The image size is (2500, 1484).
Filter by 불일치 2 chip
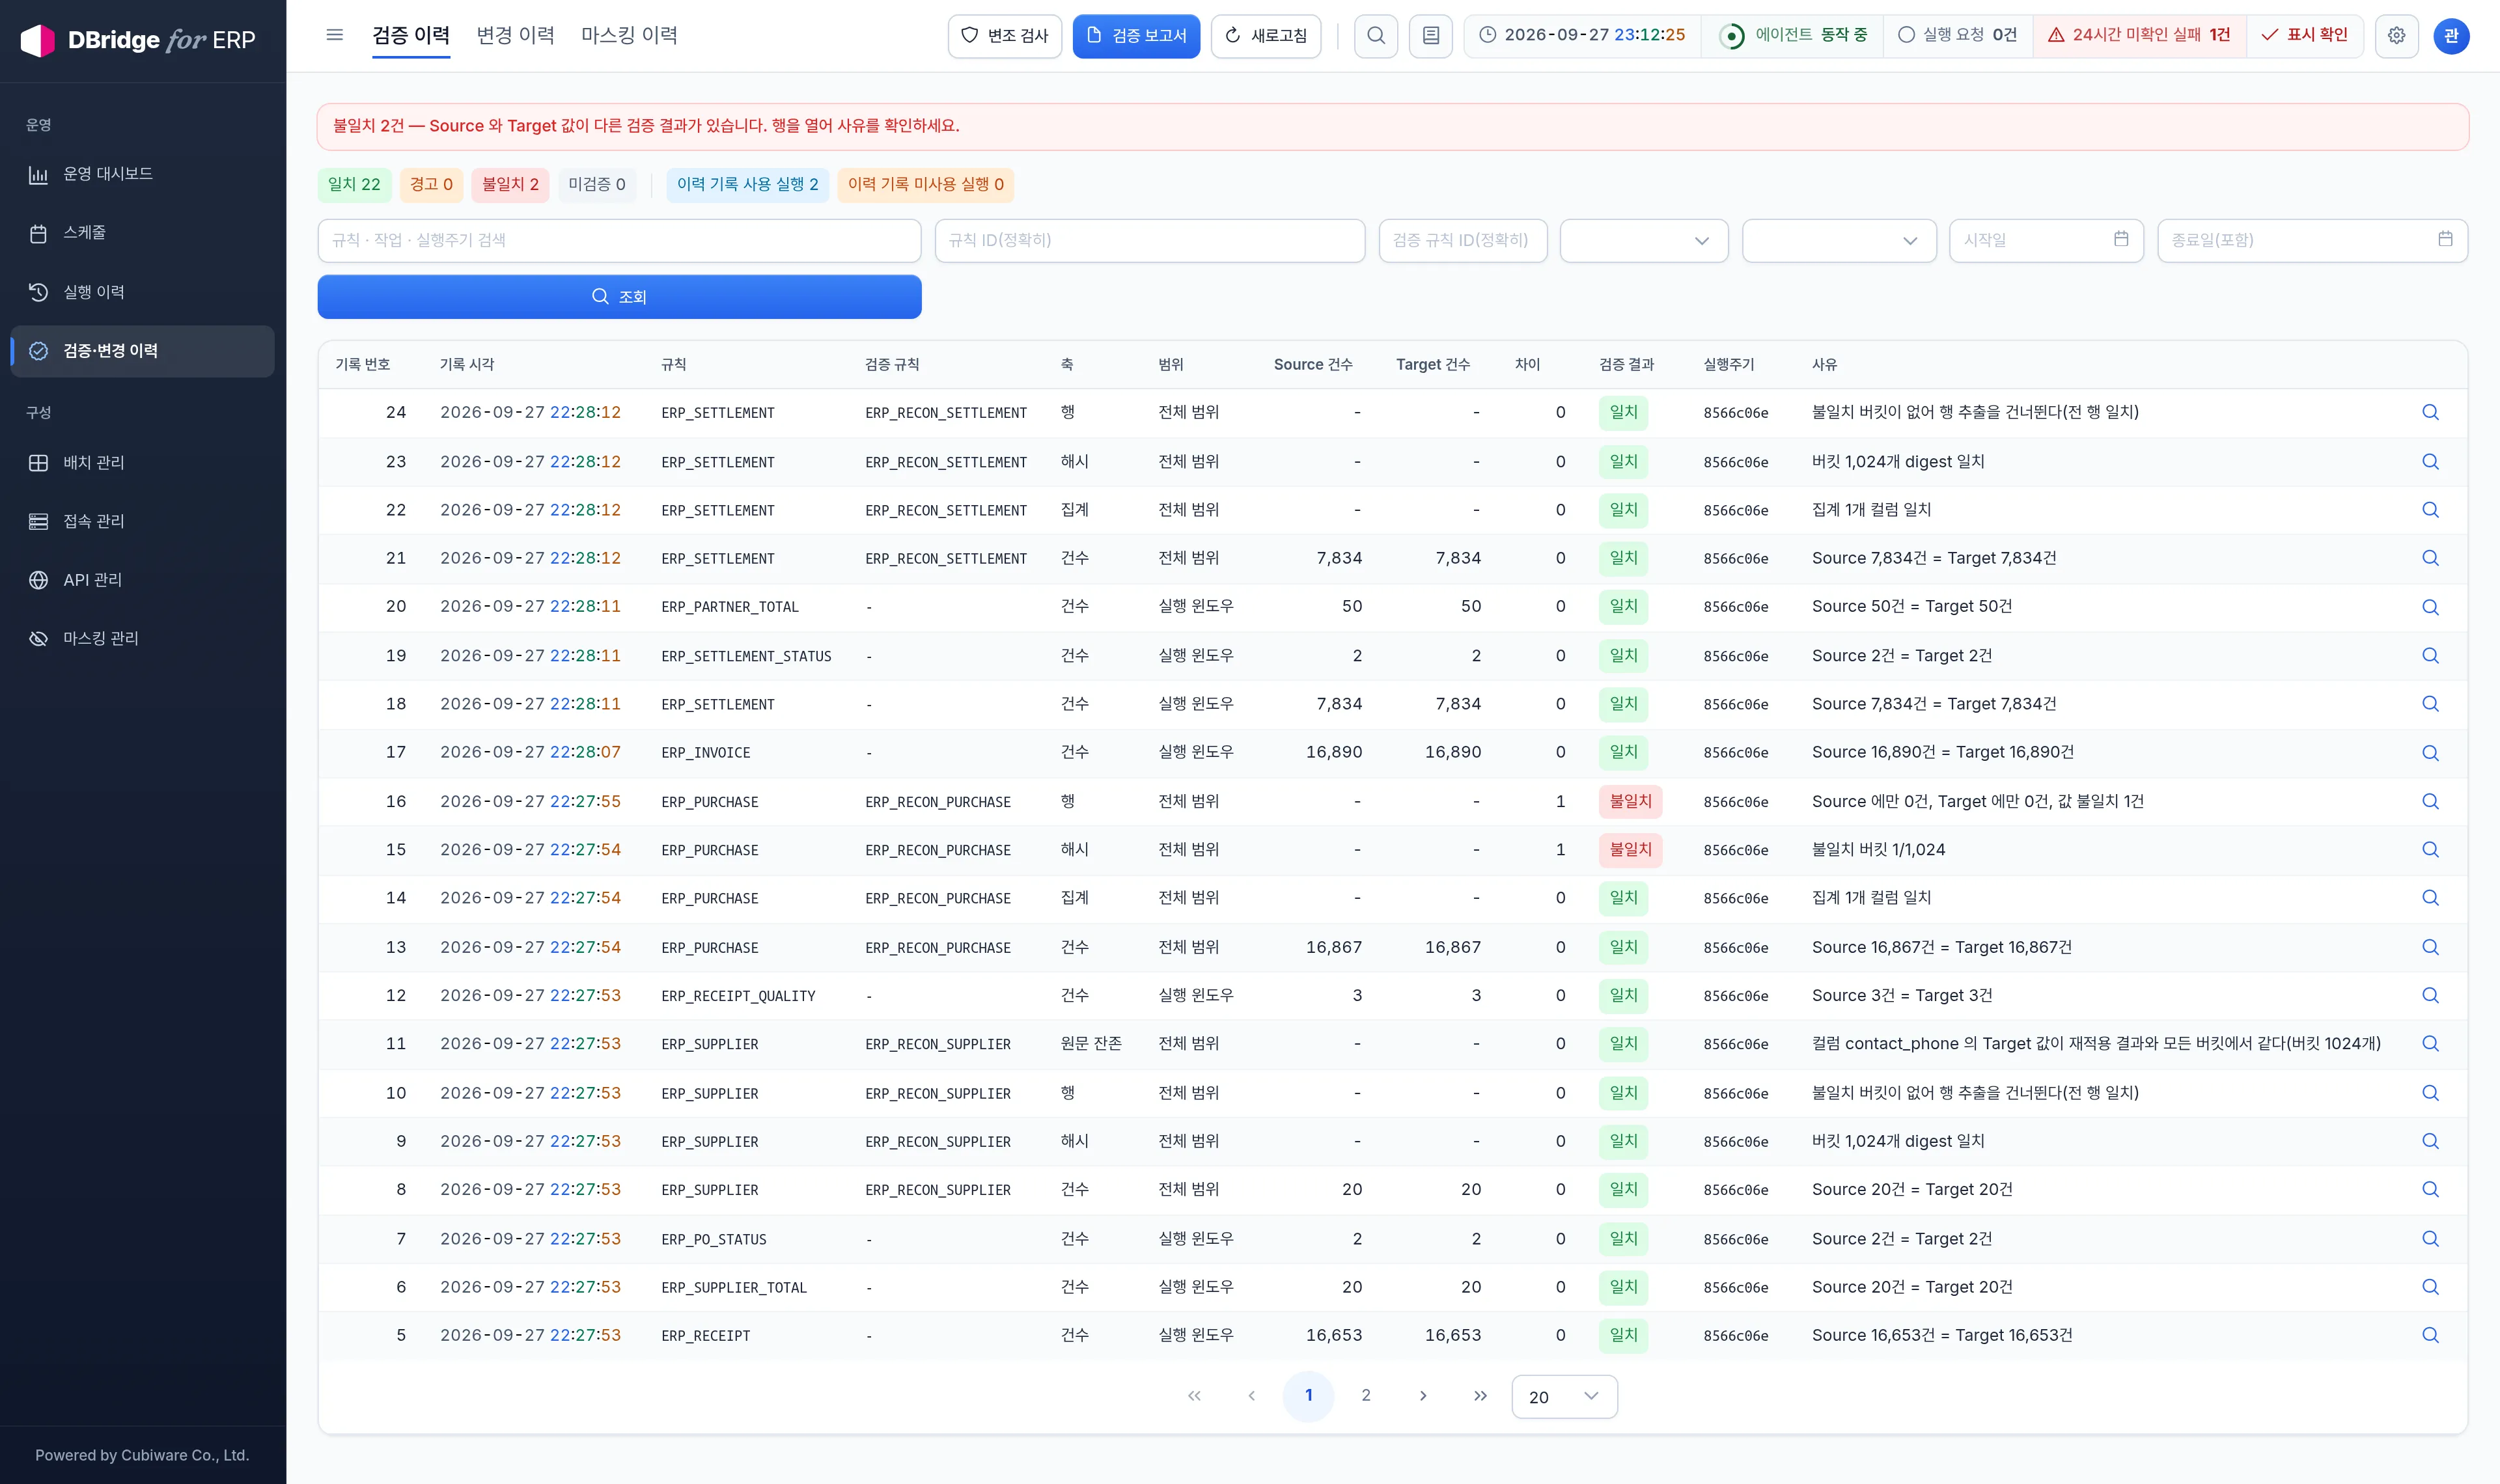(x=510, y=185)
